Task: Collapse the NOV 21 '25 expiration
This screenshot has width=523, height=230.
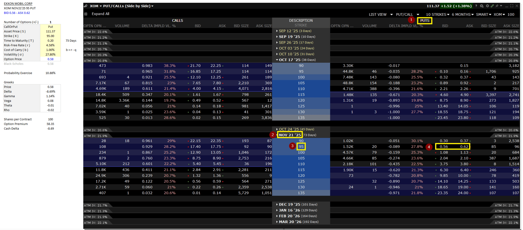Action: click(296, 135)
